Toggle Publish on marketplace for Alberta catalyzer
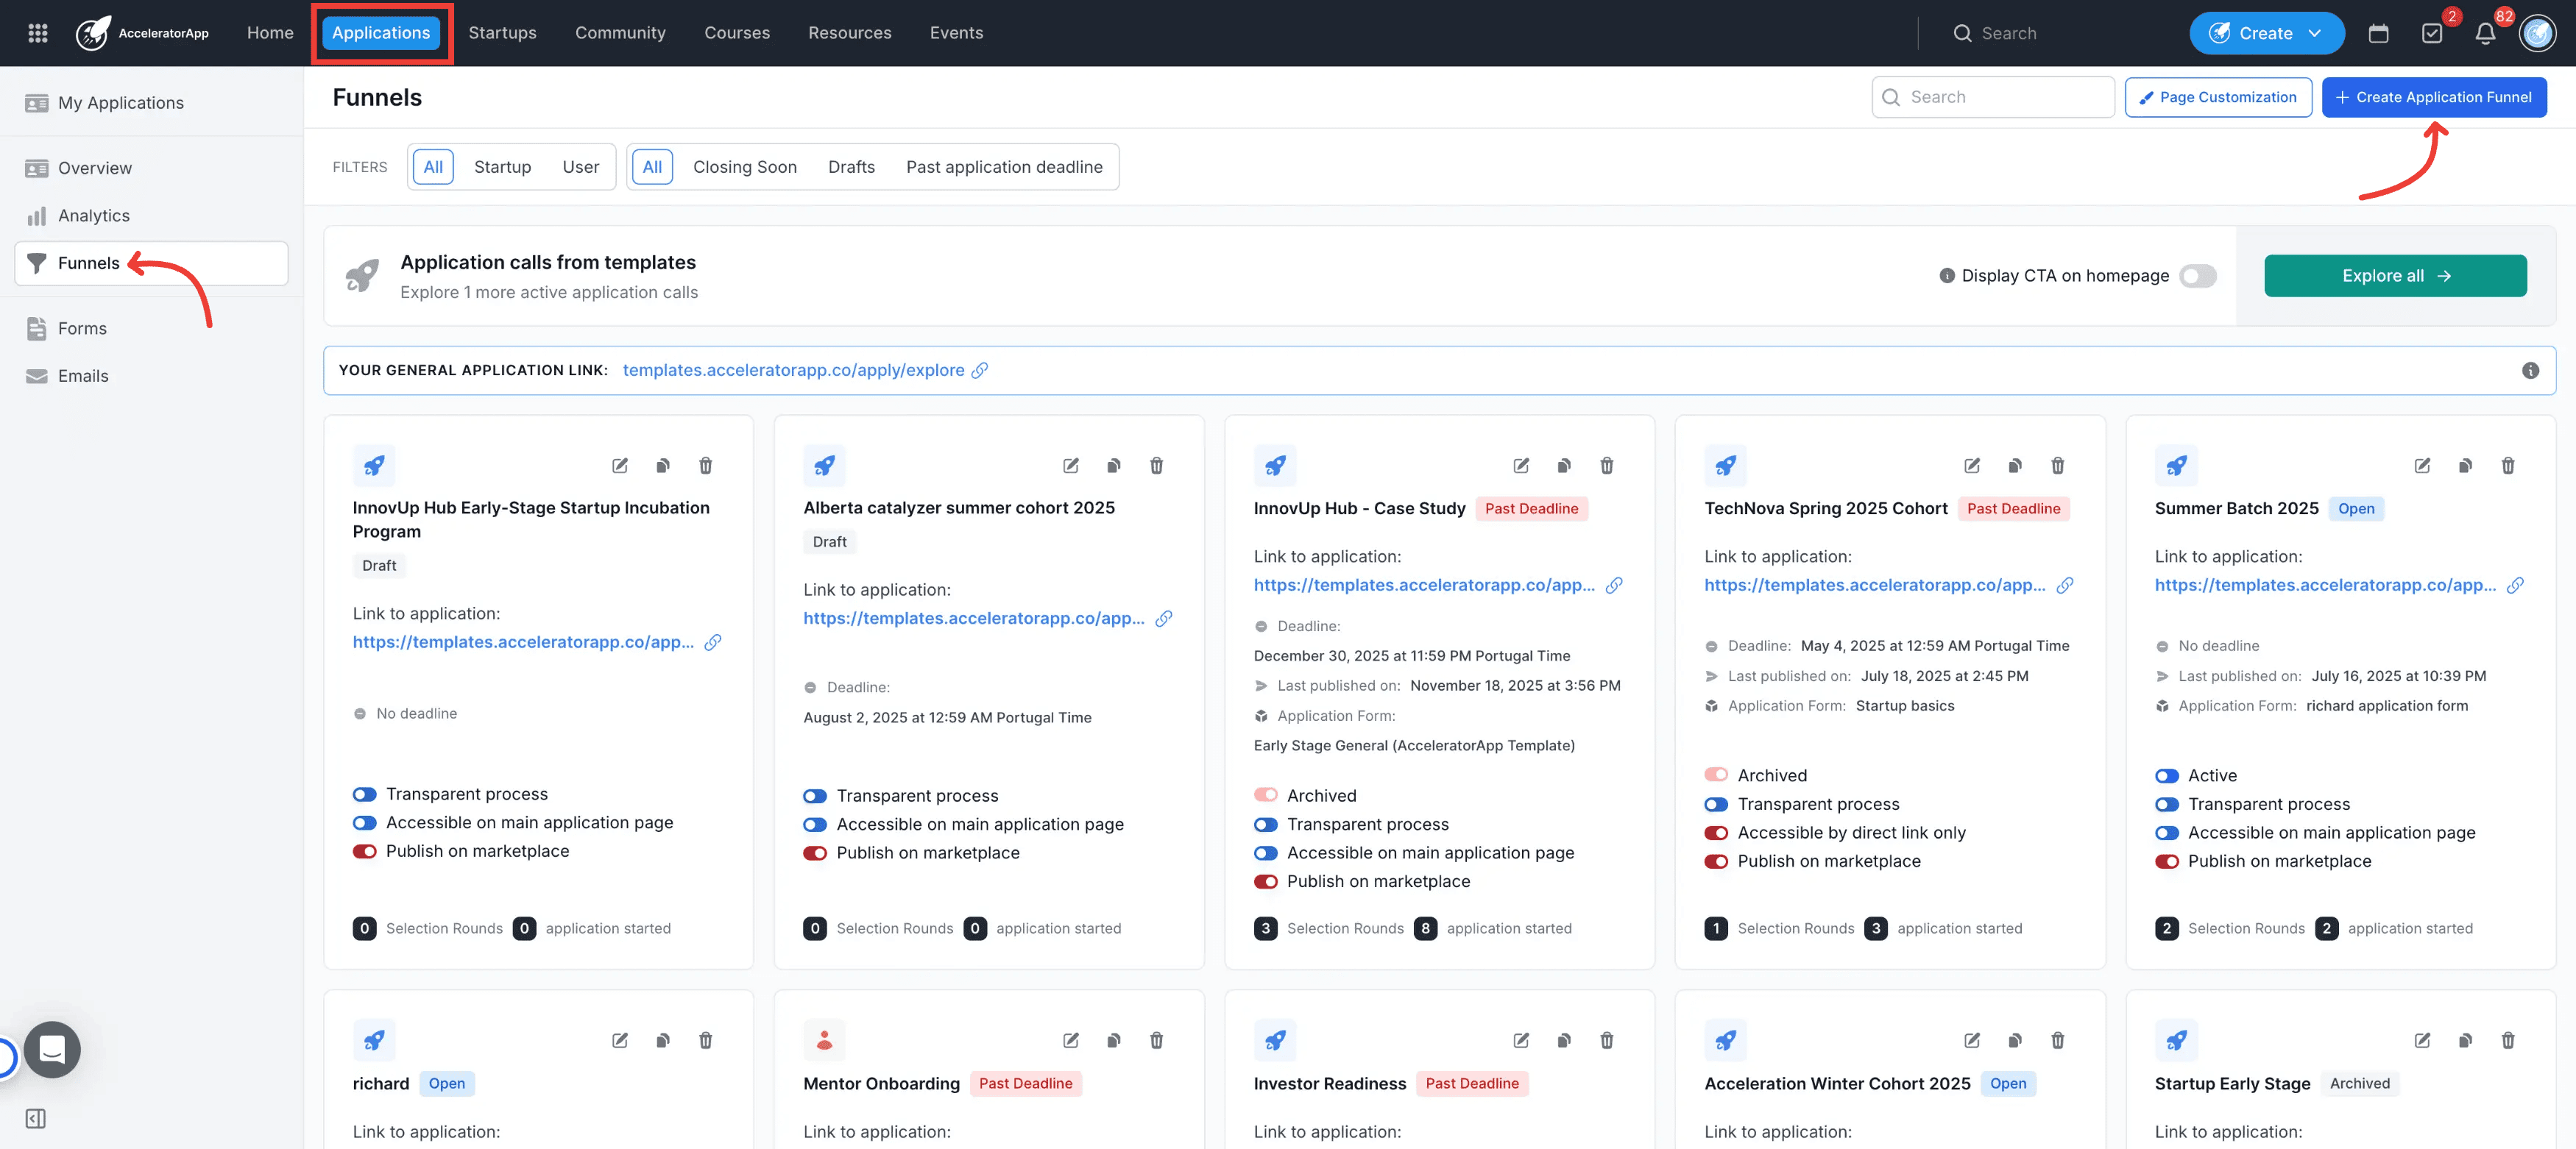Image resolution: width=2576 pixels, height=1149 pixels. pos(815,853)
